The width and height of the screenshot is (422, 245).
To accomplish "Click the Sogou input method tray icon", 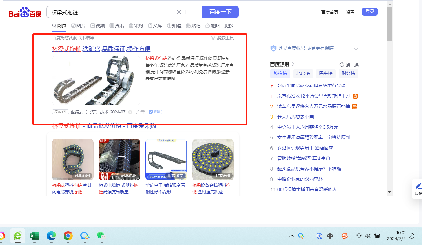I will tap(345, 236).
